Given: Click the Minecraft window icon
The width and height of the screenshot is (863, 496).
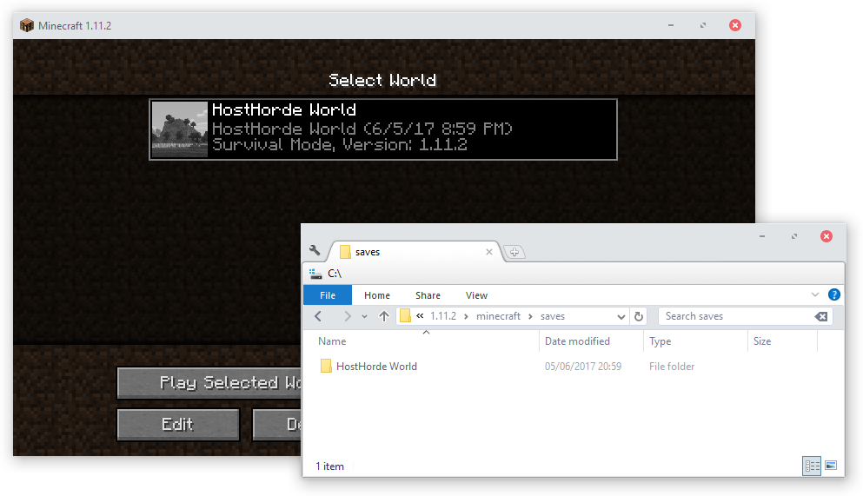Looking at the screenshot, I should (x=26, y=25).
